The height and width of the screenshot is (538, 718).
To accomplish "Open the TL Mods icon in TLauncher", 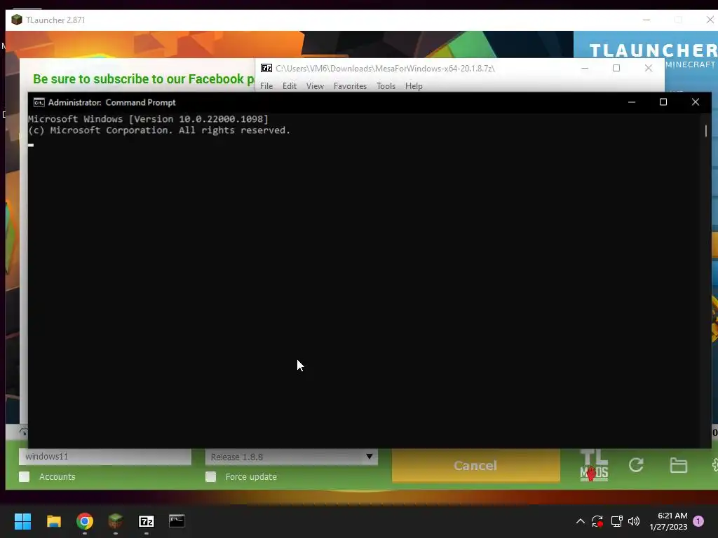I will 594,465.
